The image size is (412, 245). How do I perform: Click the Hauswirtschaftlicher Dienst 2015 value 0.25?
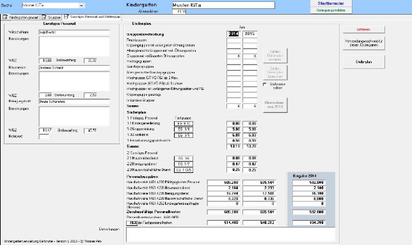[x=250, y=170]
